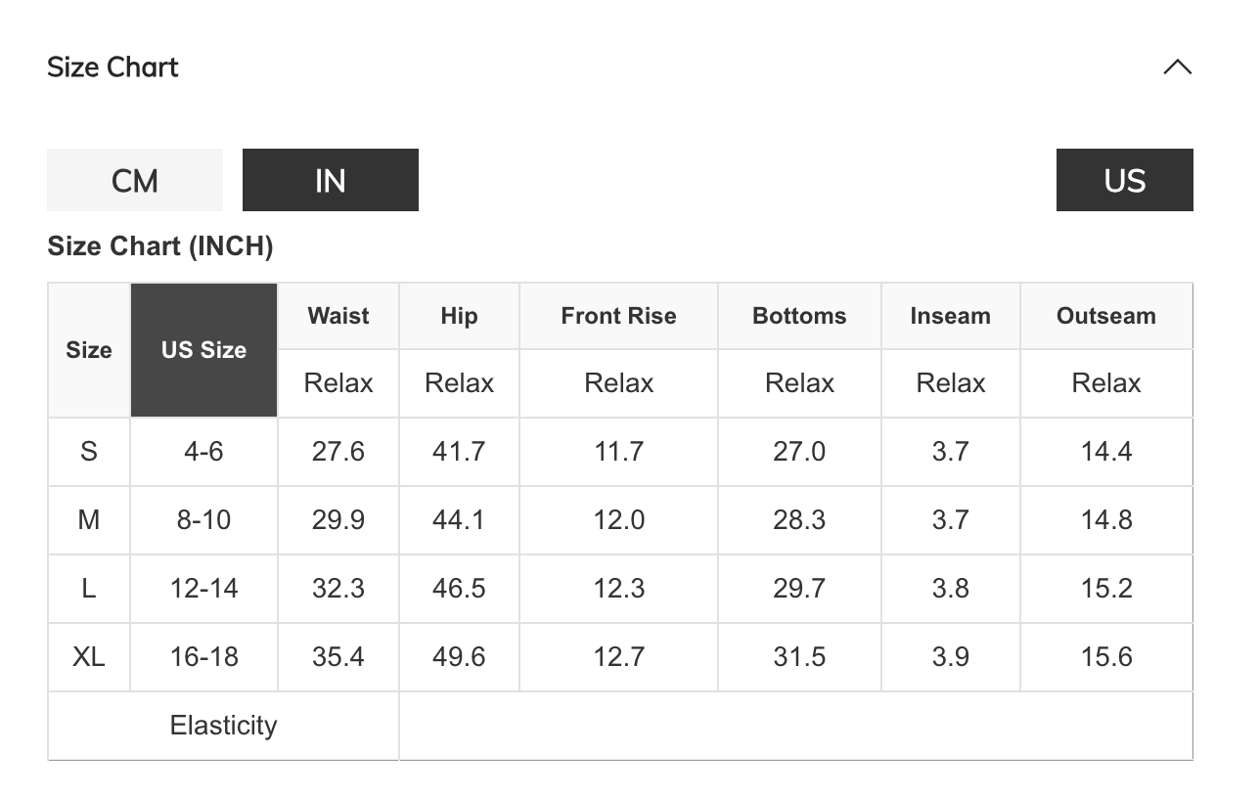Viewport: 1260px width, 798px height.
Task: Select the Hip column header
Action: point(459,316)
